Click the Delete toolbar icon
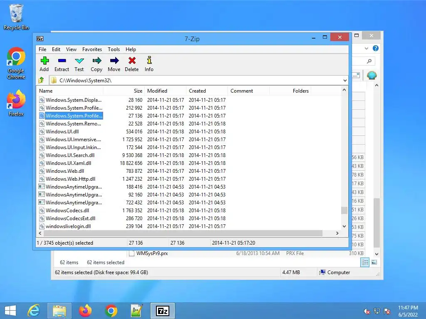 click(132, 60)
